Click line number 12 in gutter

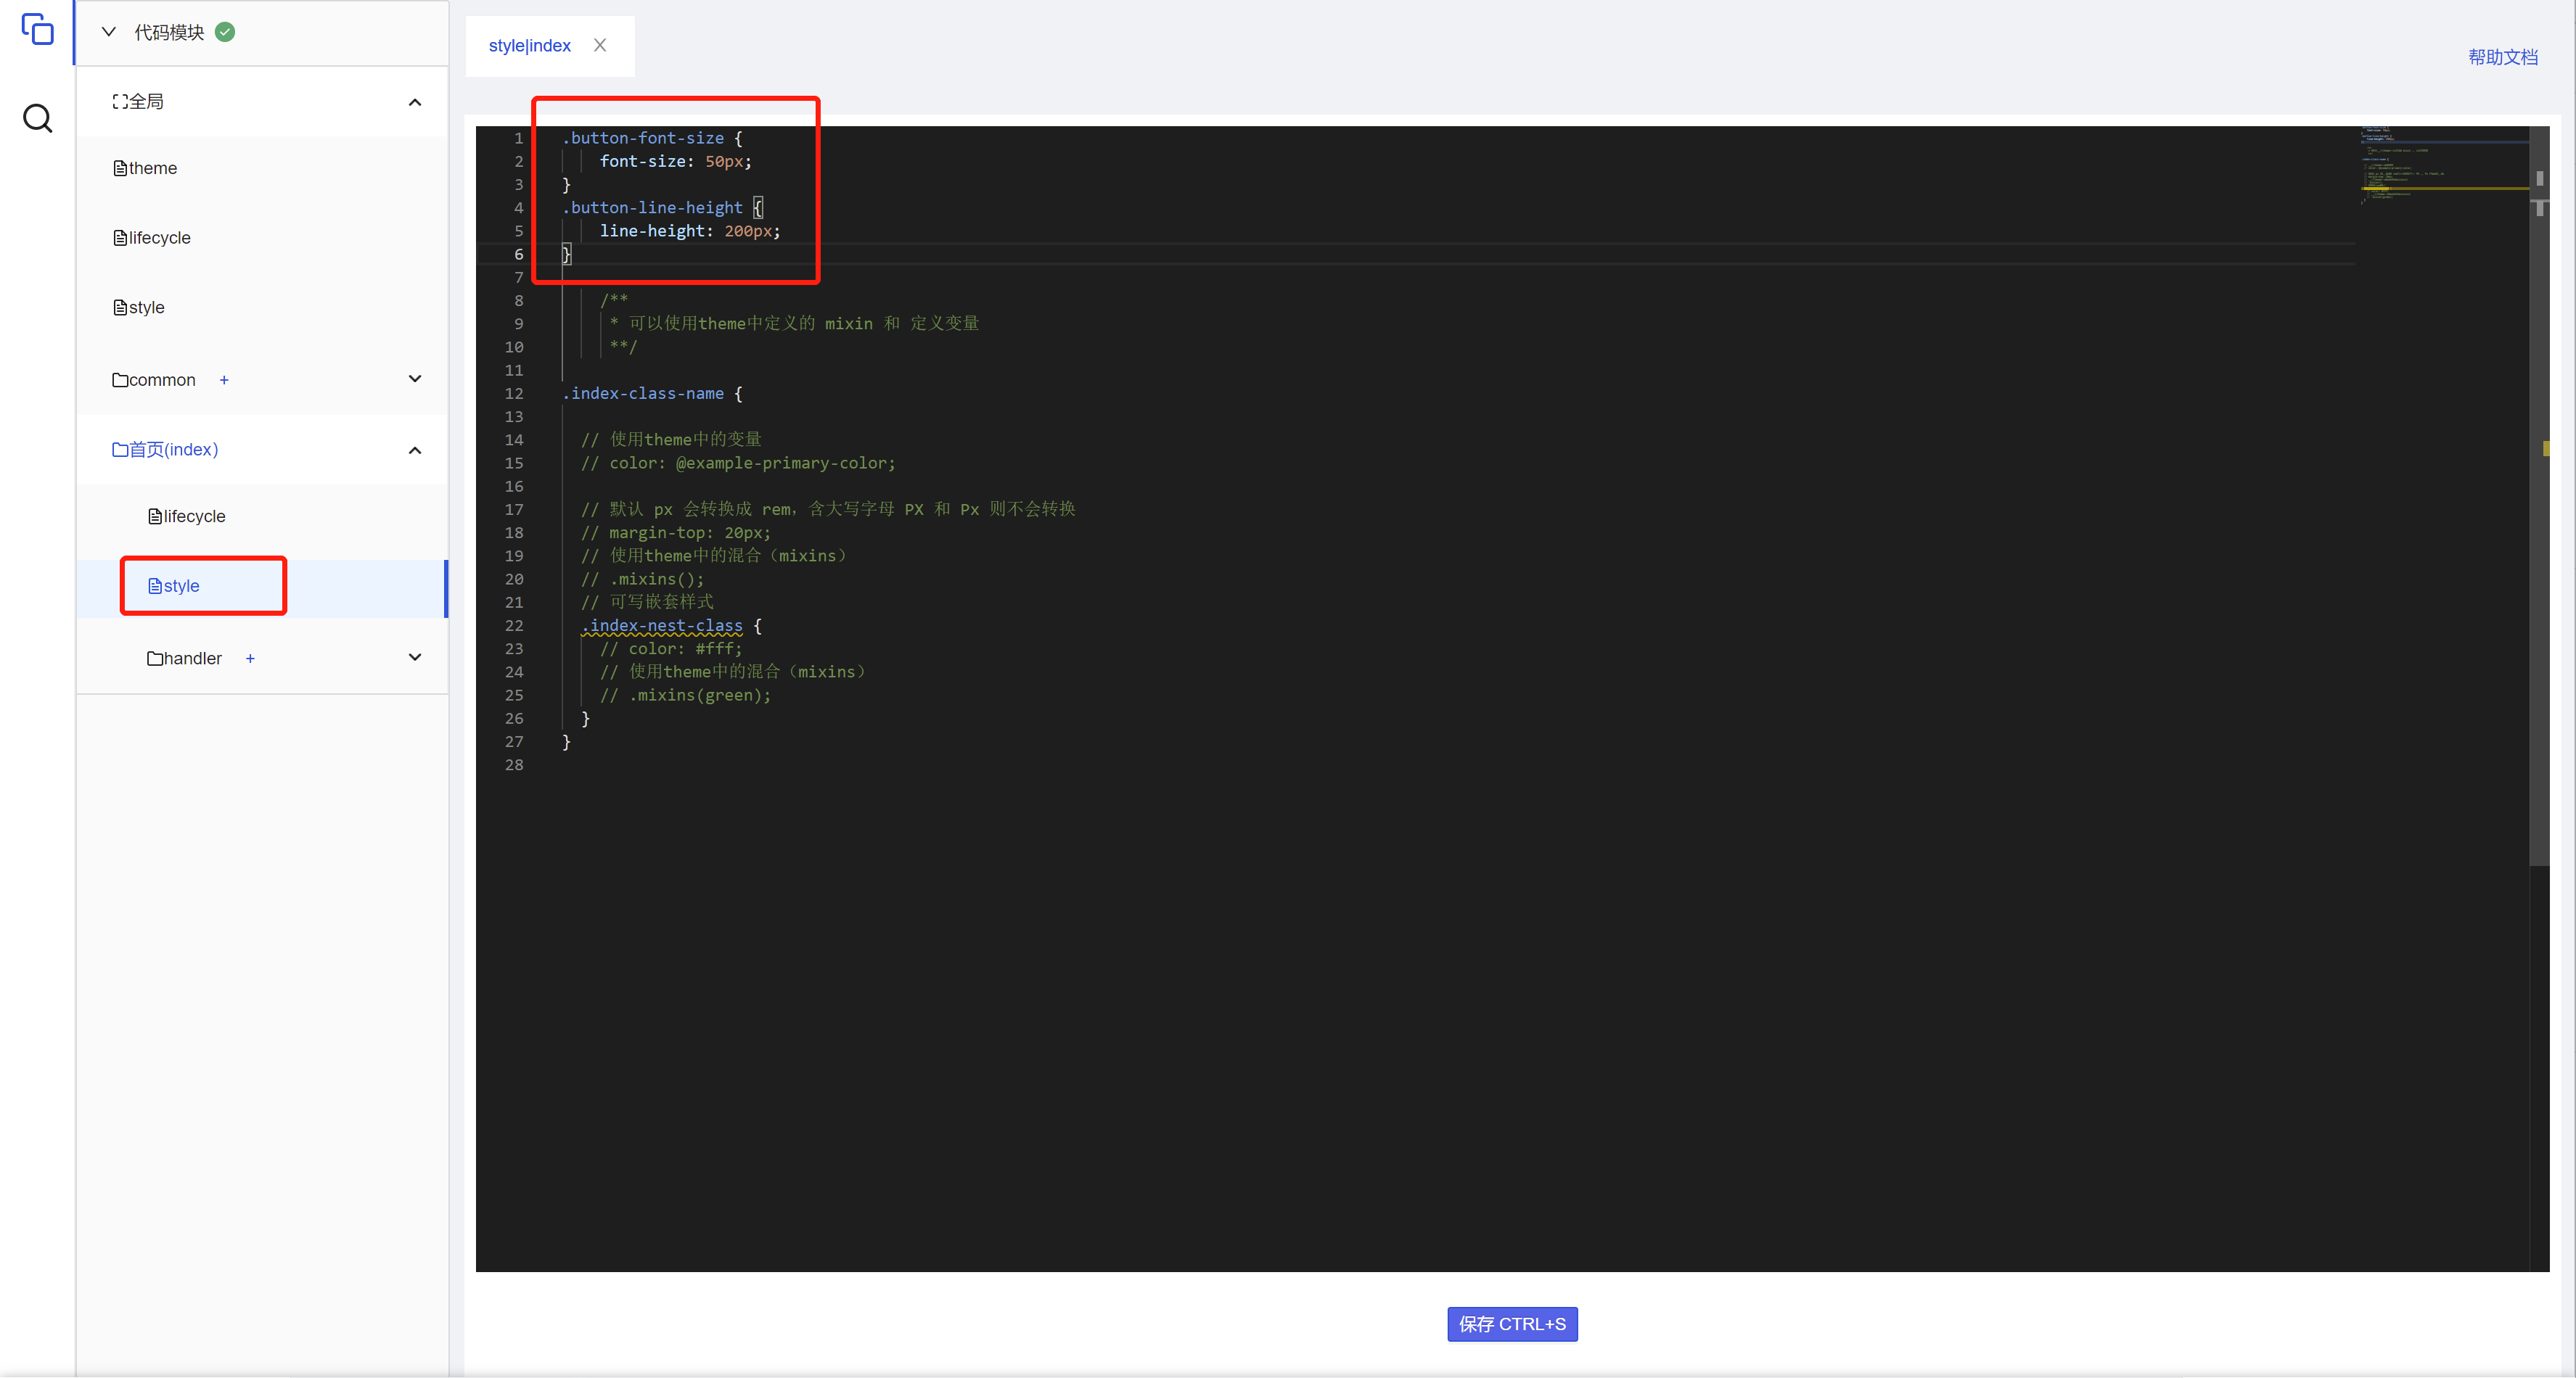click(514, 394)
